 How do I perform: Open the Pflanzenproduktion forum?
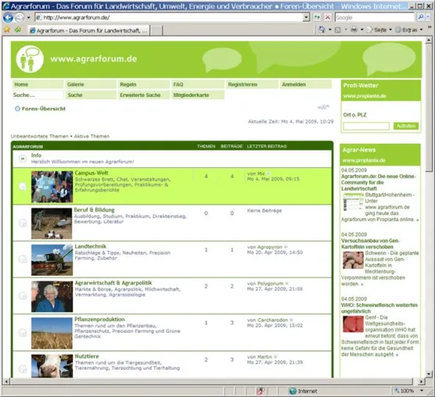tap(99, 320)
